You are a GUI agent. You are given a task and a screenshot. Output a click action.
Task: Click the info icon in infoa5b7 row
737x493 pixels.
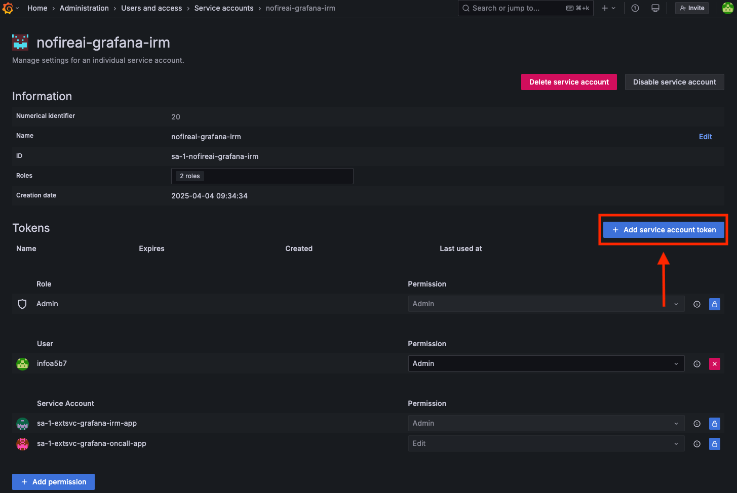697,364
